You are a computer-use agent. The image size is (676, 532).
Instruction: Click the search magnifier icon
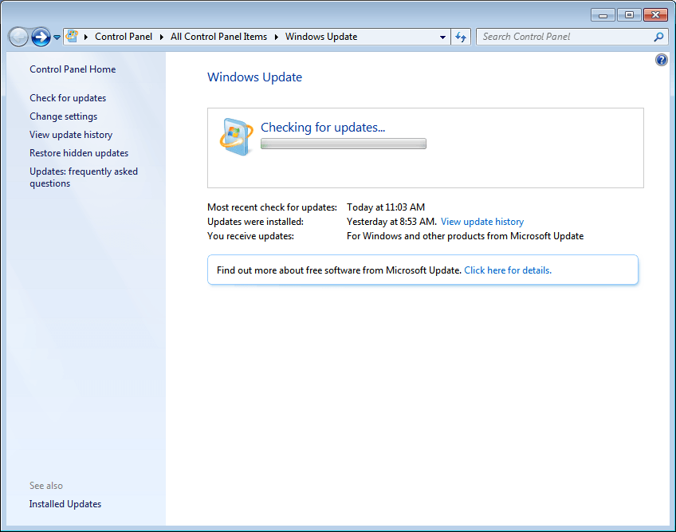[658, 37]
